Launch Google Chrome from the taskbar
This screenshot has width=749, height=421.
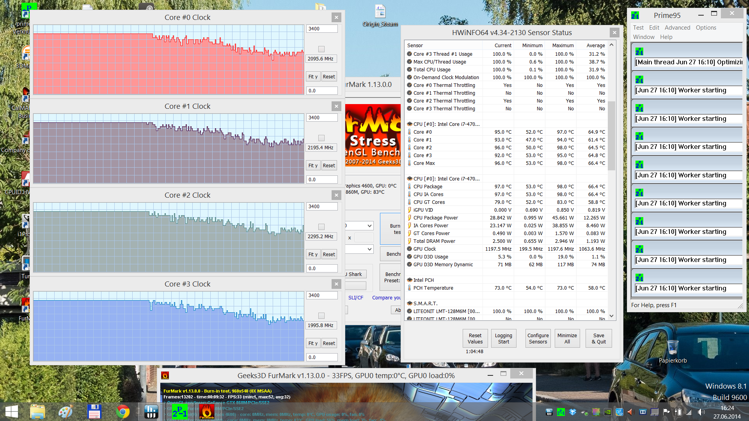tap(123, 412)
